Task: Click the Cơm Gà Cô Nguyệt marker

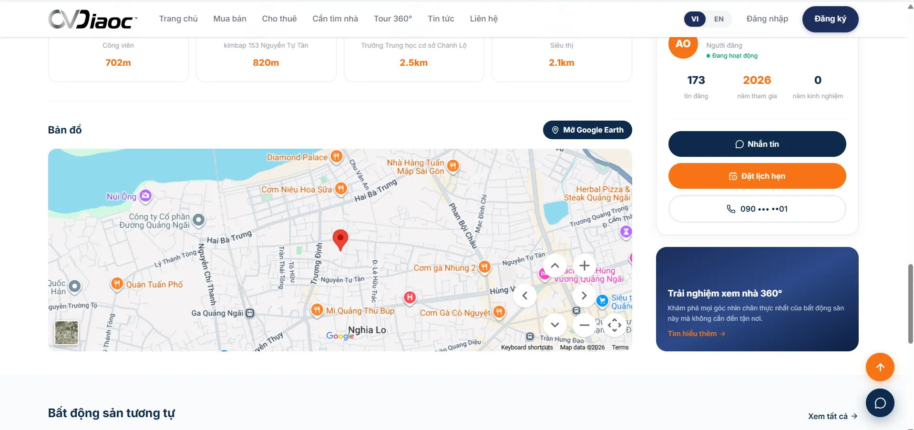Action: coord(499,312)
